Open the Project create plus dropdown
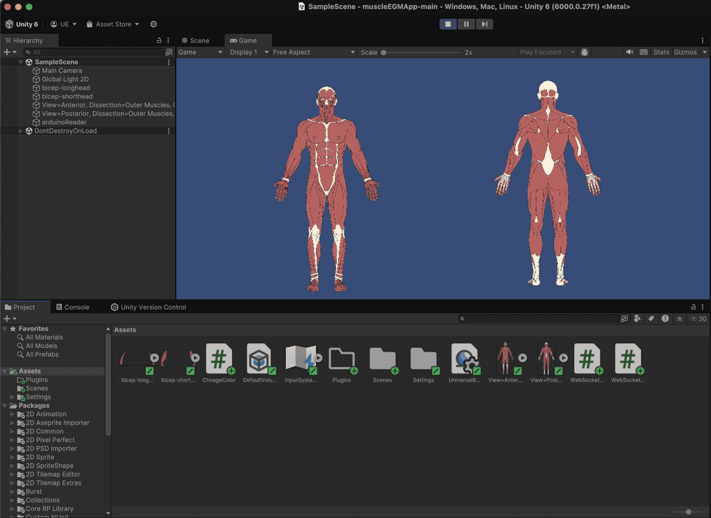Screen dimensions: 711x518 click(10, 319)
